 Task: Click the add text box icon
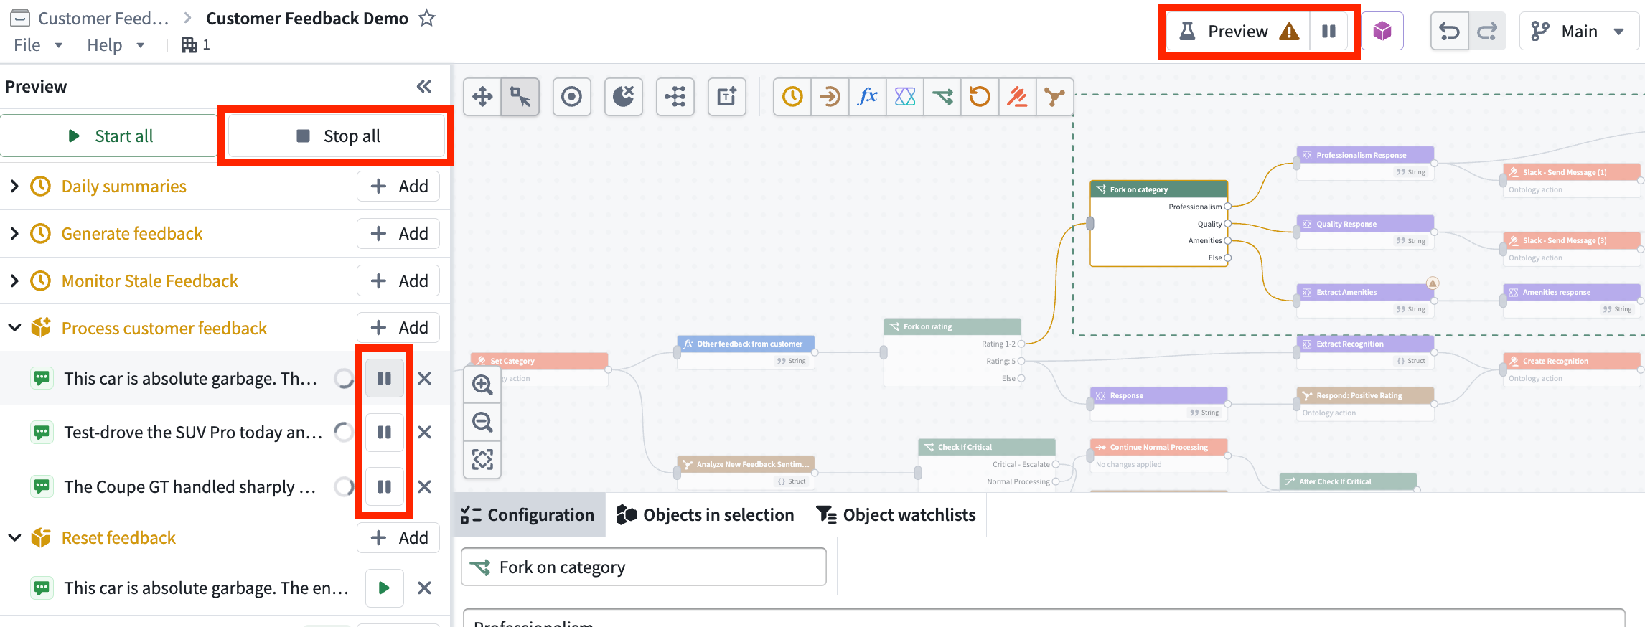(726, 97)
